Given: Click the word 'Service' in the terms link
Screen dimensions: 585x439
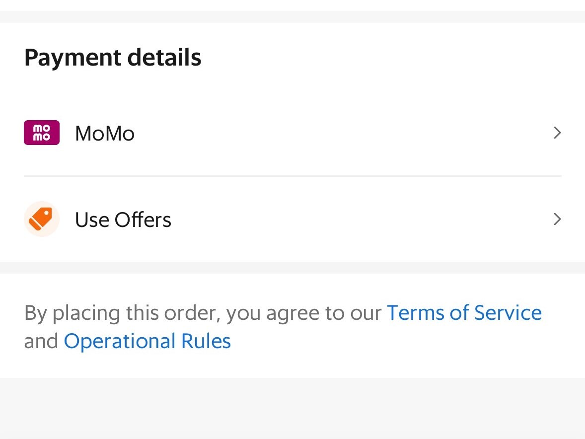Looking at the screenshot, I should (508, 313).
